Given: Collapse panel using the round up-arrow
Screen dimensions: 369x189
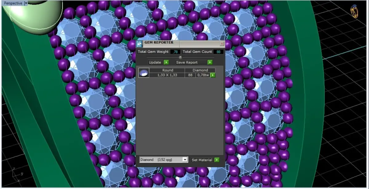Looking at the screenshot, I should tap(180, 57).
